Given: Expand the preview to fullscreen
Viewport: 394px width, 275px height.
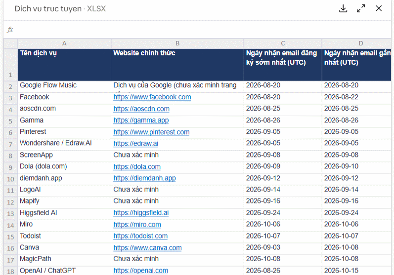Looking at the screenshot, I should point(361,8).
